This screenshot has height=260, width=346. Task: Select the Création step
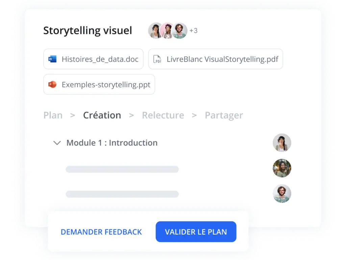click(x=102, y=115)
